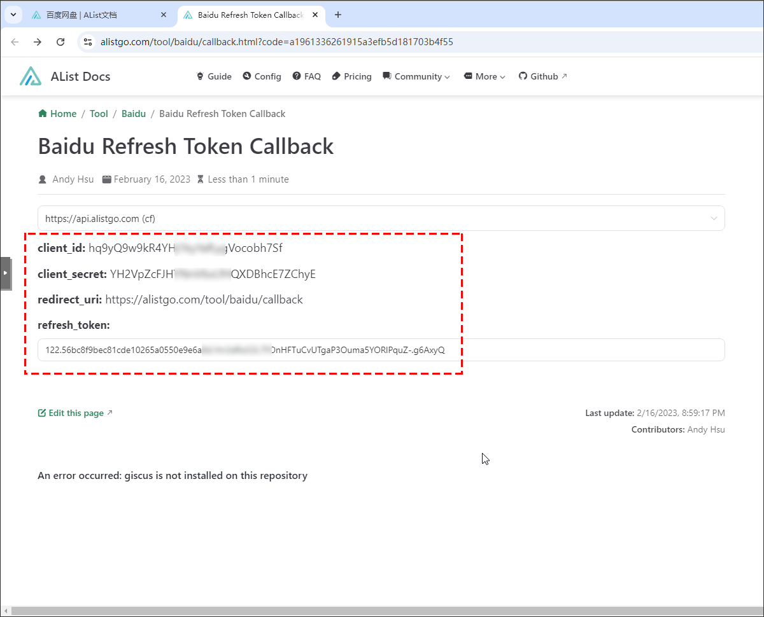Image resolution: width=764 pixels, height=617 pixels.
Task: Click the browser forward arrow
Action: 38,42
